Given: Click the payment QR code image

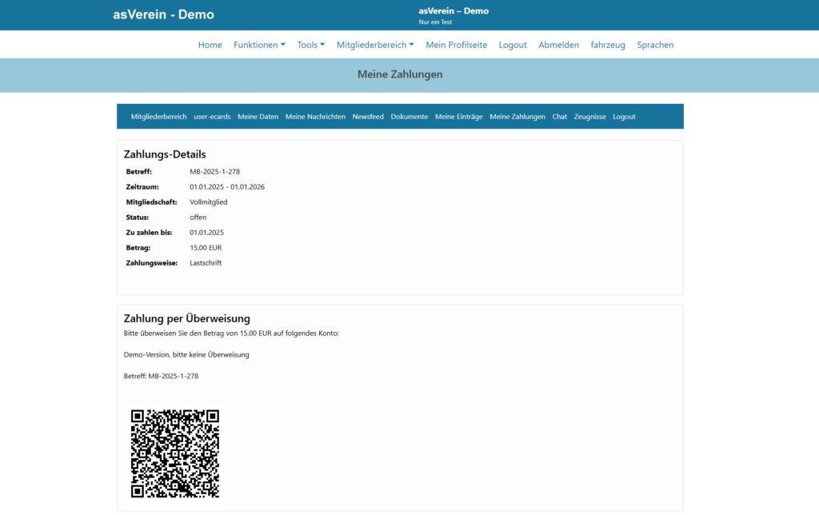Looking at the screenshot, I should tap(175, 453).
